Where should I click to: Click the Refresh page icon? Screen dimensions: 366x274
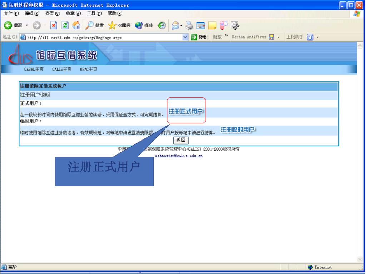(65, 25)
